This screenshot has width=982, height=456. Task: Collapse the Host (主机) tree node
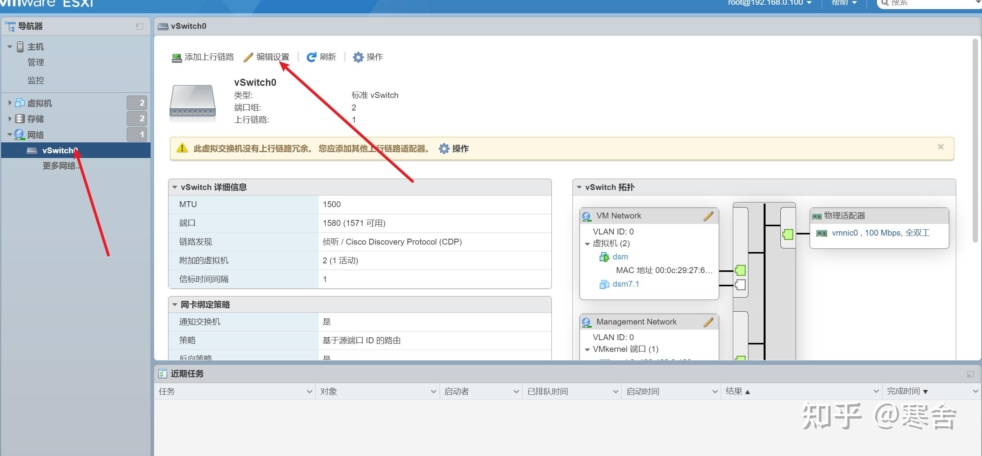click(10, 47)
